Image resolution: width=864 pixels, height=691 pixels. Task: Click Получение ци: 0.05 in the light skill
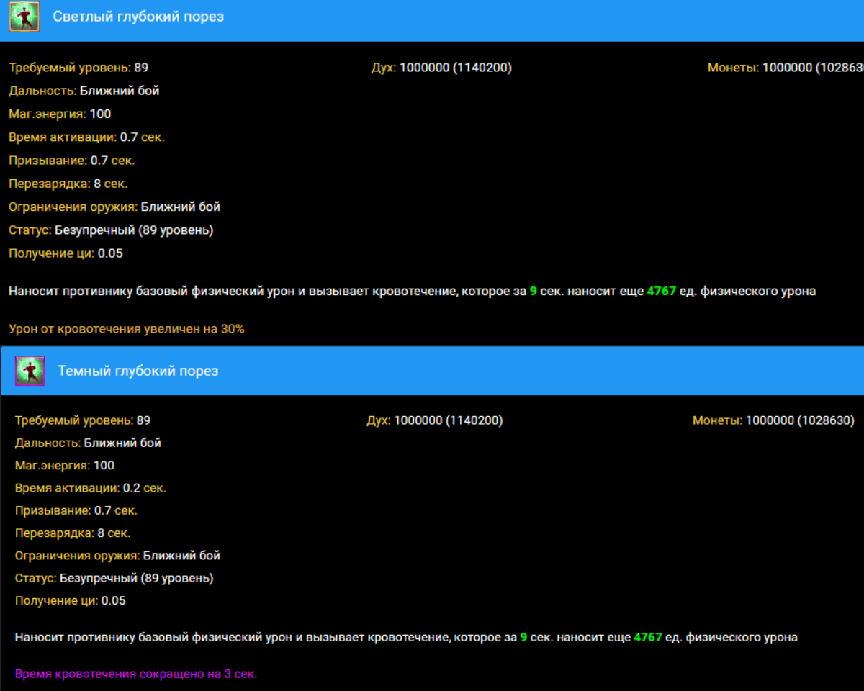pyautogui.click(x=66, y=253)
